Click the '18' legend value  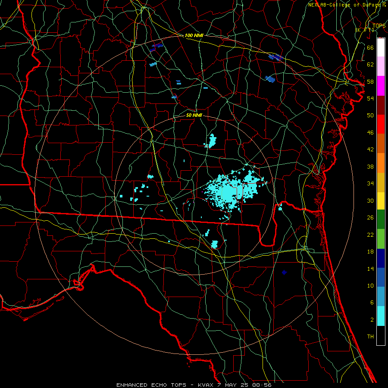[x=370, y=252]
